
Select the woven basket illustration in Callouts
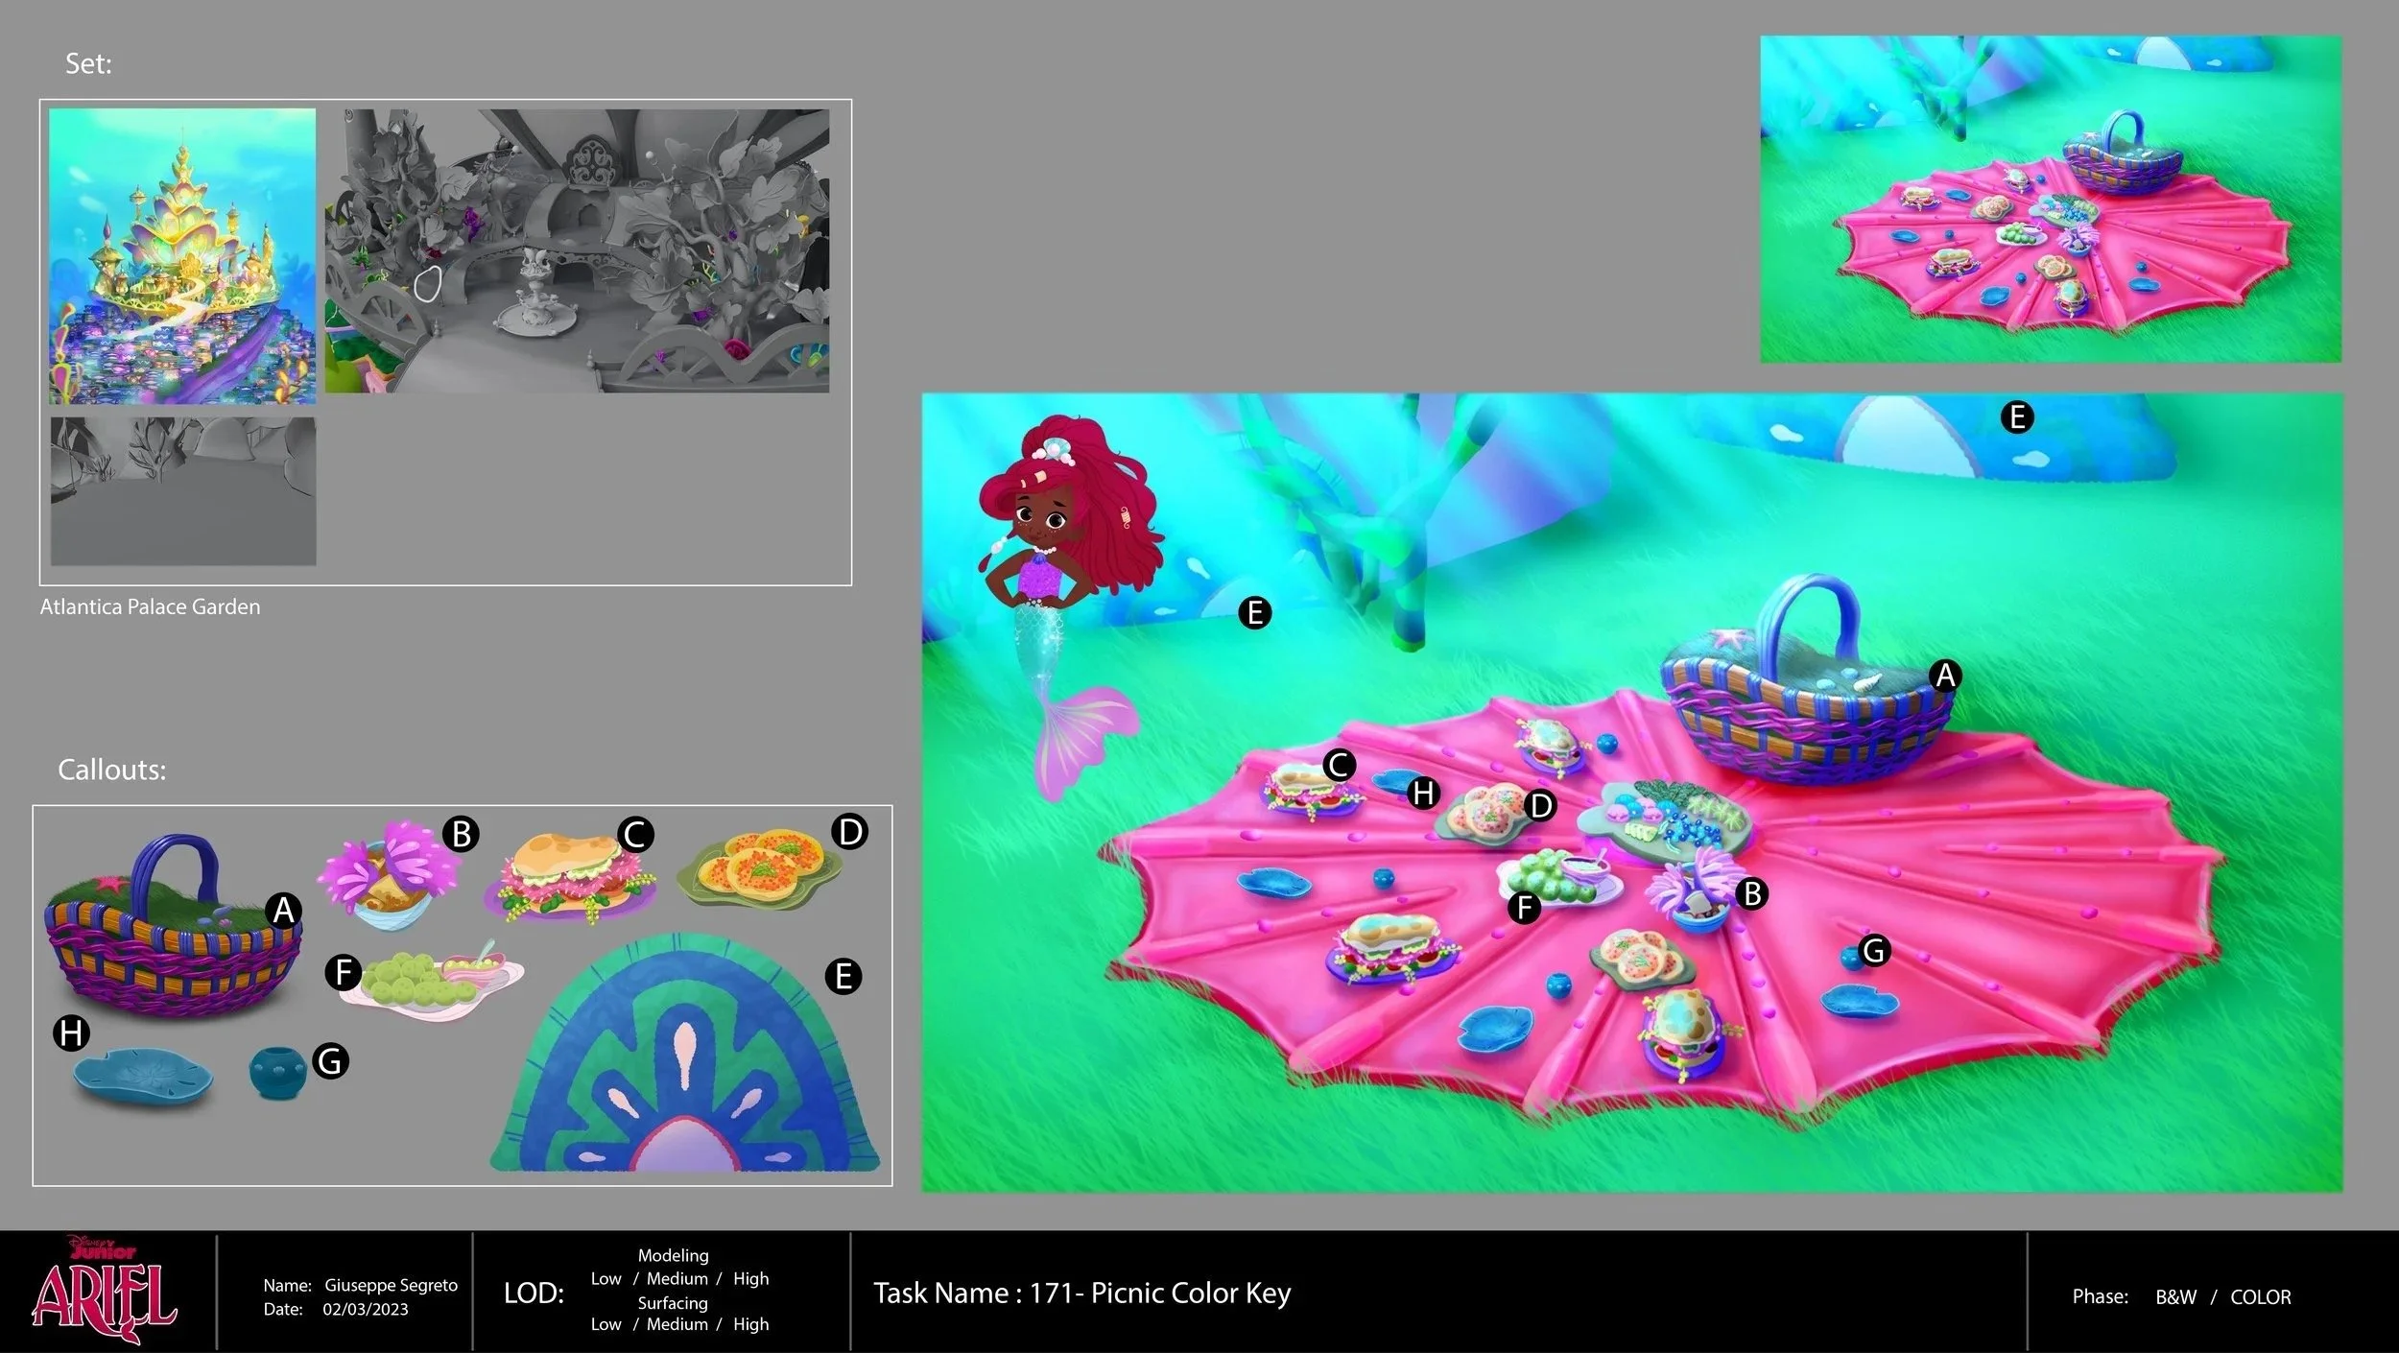(173, 926)
